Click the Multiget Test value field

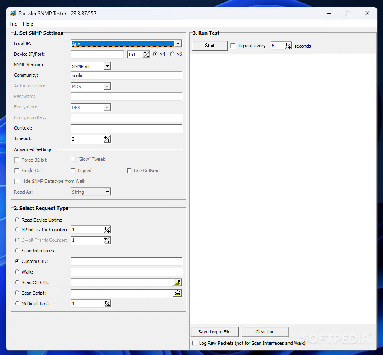[87, 304]
